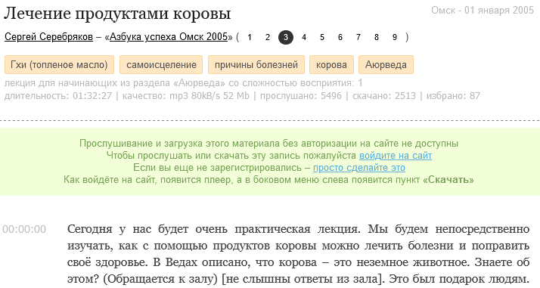Screen dimensions: 540x288
Task: Select the самоисцеление tag
Action: click(161, 65)
